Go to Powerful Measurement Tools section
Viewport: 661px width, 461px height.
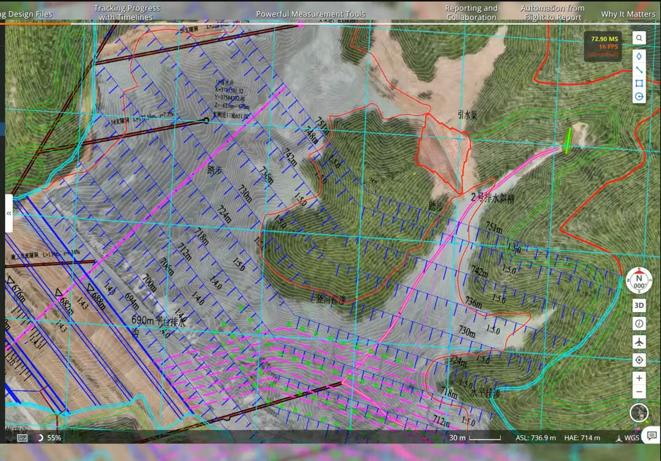(x=310, y=14)
